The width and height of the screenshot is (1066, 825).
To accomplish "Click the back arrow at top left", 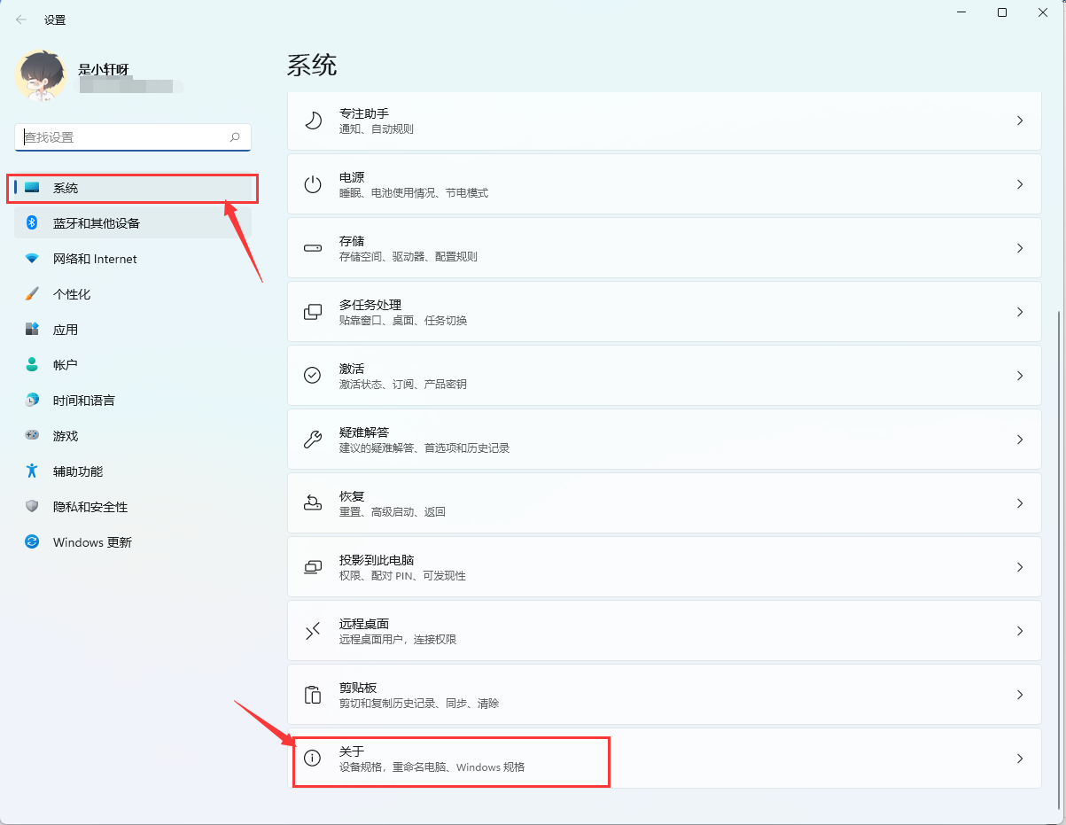I will coord(20,19).
